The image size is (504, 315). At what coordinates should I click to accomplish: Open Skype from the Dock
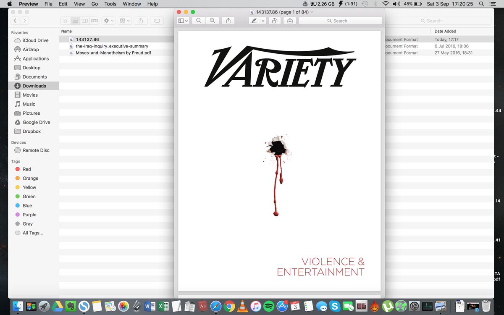pos(335,306)
